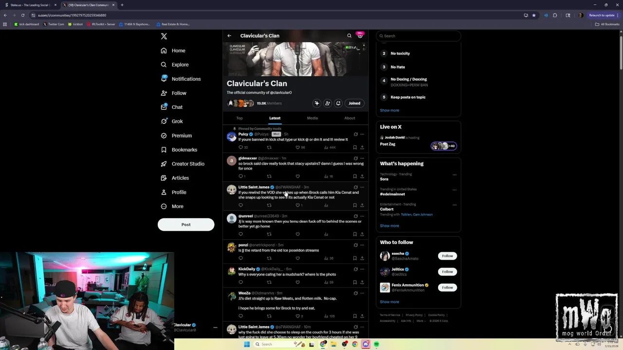This screenshot has width=623, height=350.
Task: Open account menu beside Clavicular
Action: coord(215,327)
